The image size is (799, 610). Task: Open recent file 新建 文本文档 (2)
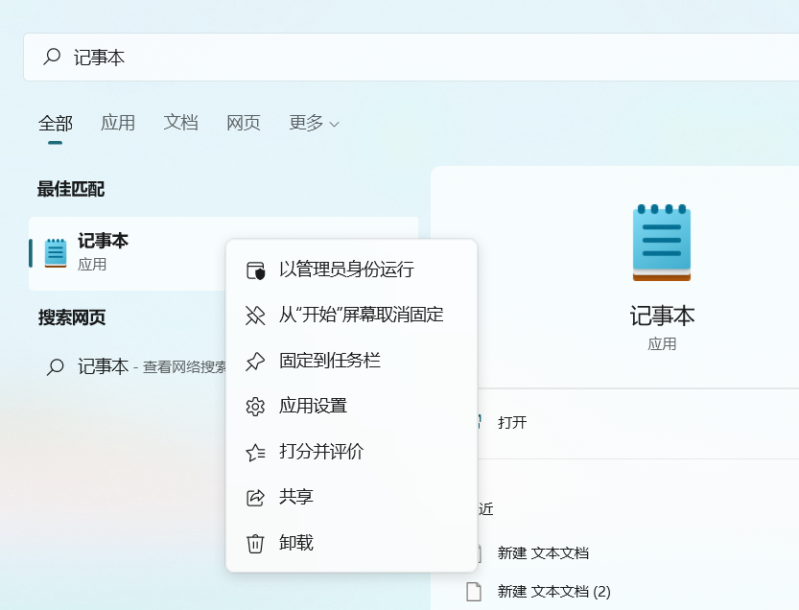pos(553,592)
